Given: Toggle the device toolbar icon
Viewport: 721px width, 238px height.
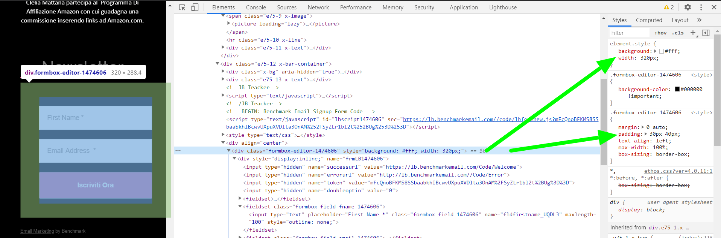Looking at the screenshot, I should (x=195, y=7).
